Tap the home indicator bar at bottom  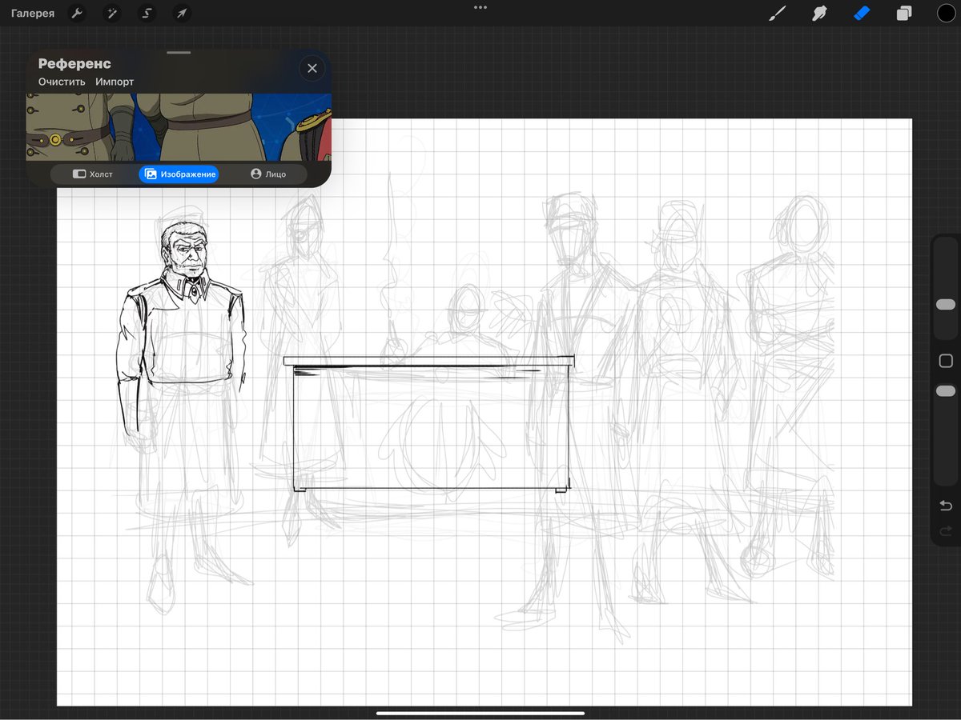pos(480,713)
